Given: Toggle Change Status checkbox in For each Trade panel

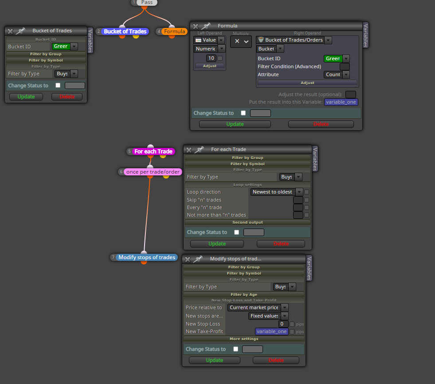Looking at the screenshot, I should click(237, 232).
